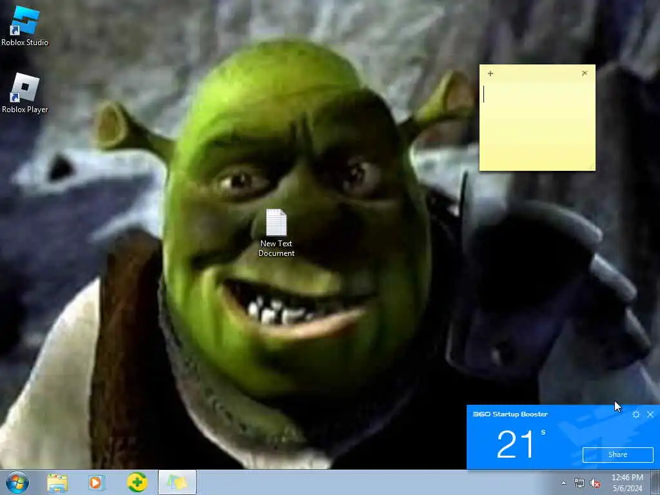Open the clock showing 12:46 PM
This screenshot has height=495, width=660.
point(627,483)
